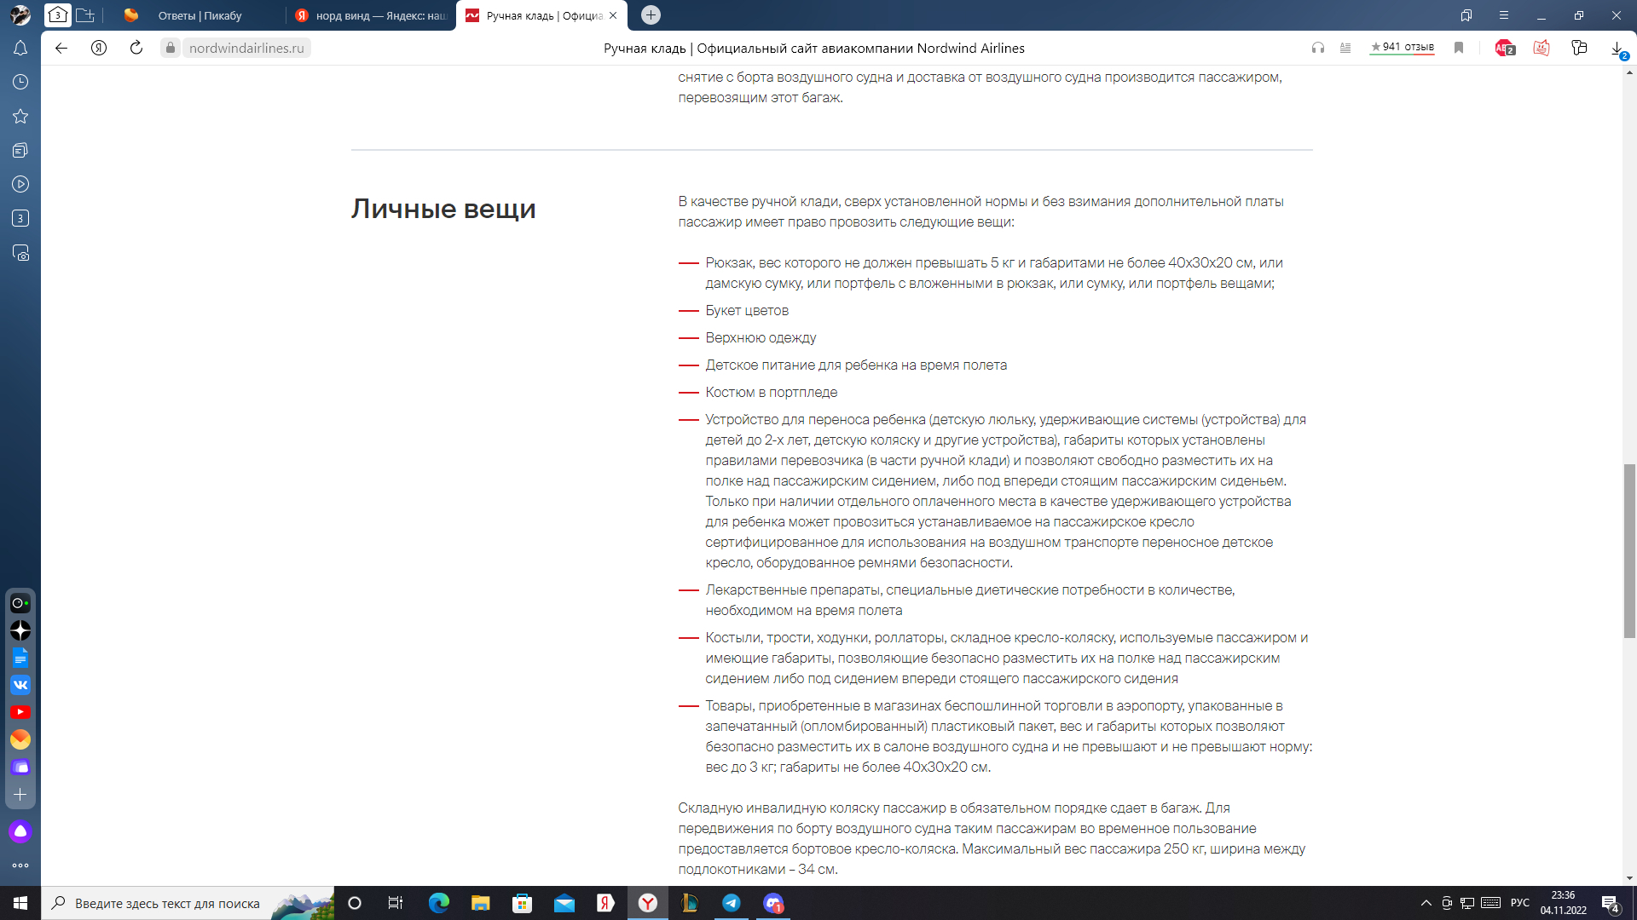Enable reader mode icon in address bar
1637x920 pixels.
[x=1345, y=48]
